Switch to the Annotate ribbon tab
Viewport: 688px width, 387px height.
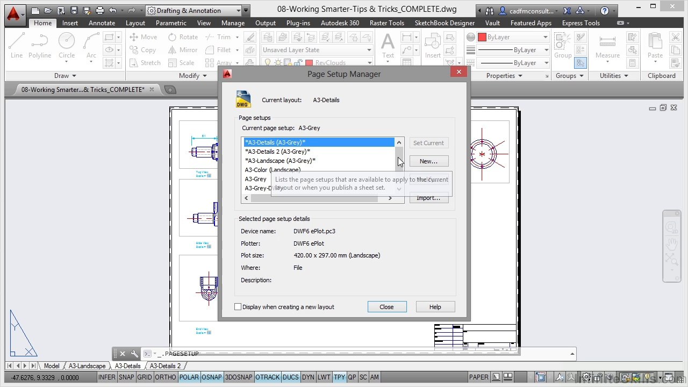(x=102, y=23)
